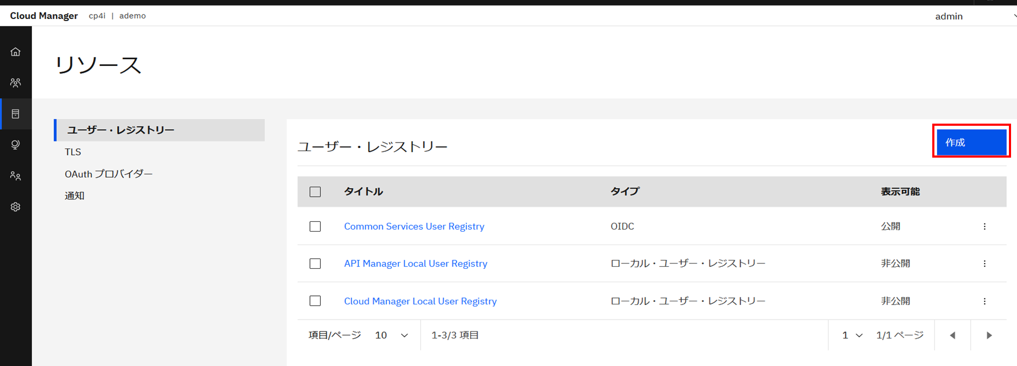Click the Cloud Manager title

[x=44, y=16]
